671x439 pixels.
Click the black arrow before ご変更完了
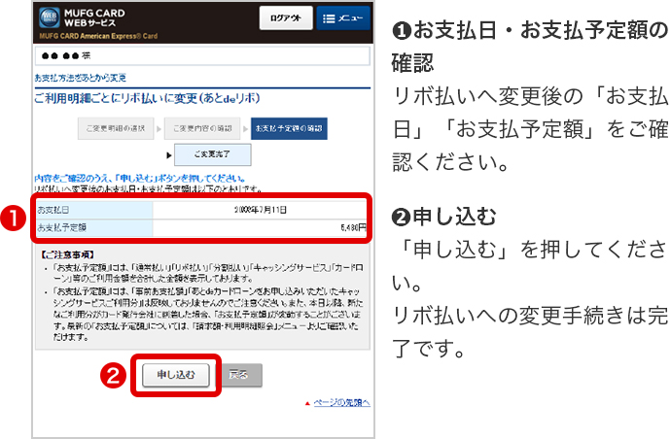click(167, 153)
